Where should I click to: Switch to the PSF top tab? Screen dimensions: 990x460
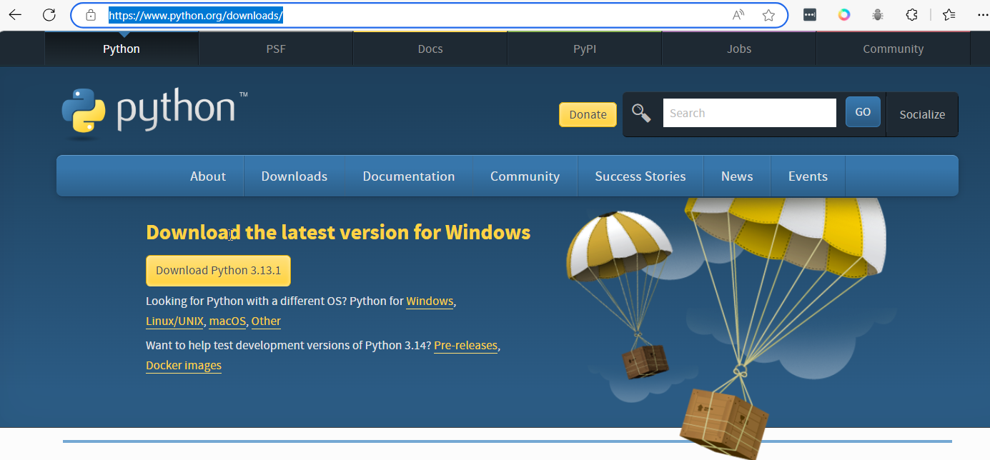[x=276, y=49]
